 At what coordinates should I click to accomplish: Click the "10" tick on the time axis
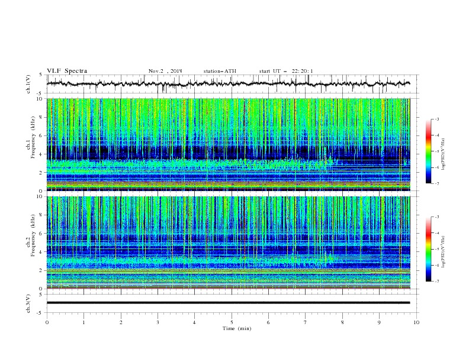click(x=416, y=322)
